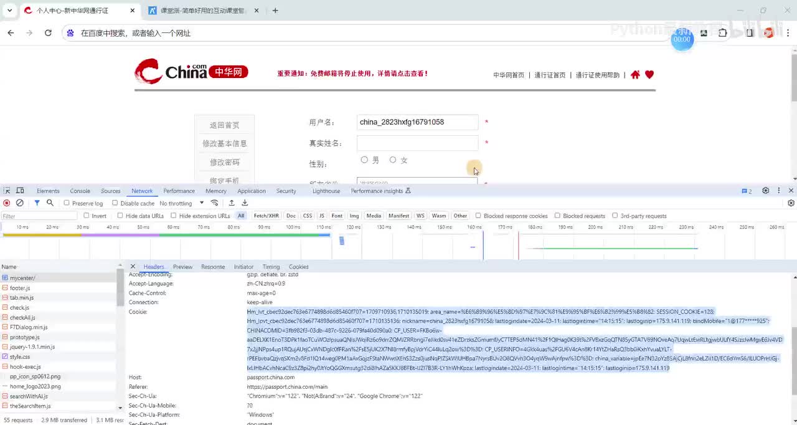Click the 真实姓名 input field

pyautogui.click(x=417, y=143)
